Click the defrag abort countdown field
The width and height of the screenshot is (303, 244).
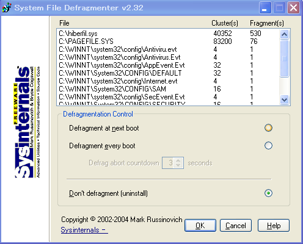(168, 163)
